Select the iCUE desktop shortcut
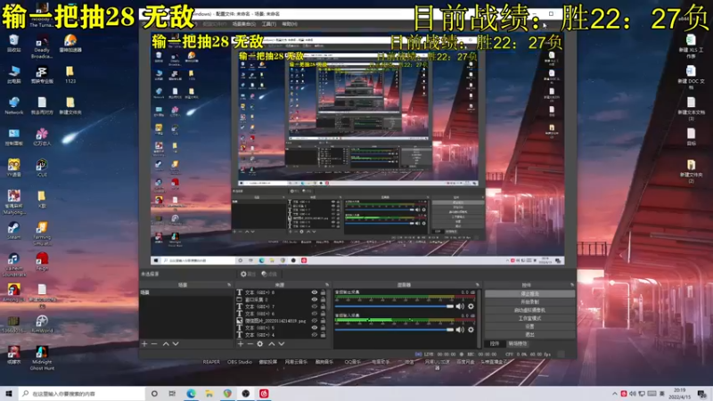 pos(42,168)
